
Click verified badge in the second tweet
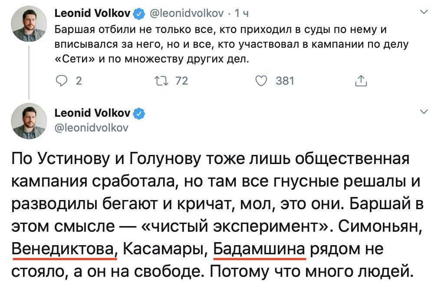click(x=138, y=114)
